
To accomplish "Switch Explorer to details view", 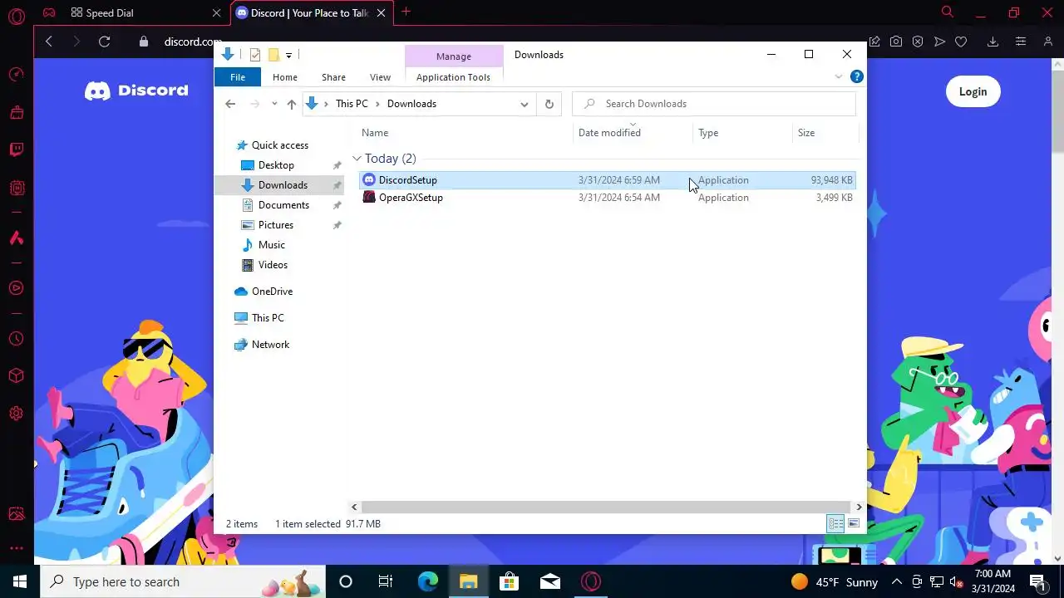I will (x=835, y=523).
